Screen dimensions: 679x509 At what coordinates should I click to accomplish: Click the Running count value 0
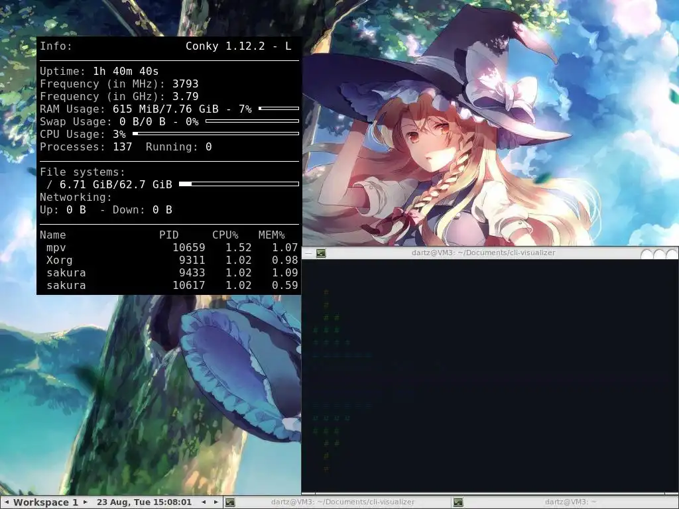tap(209, 147)
